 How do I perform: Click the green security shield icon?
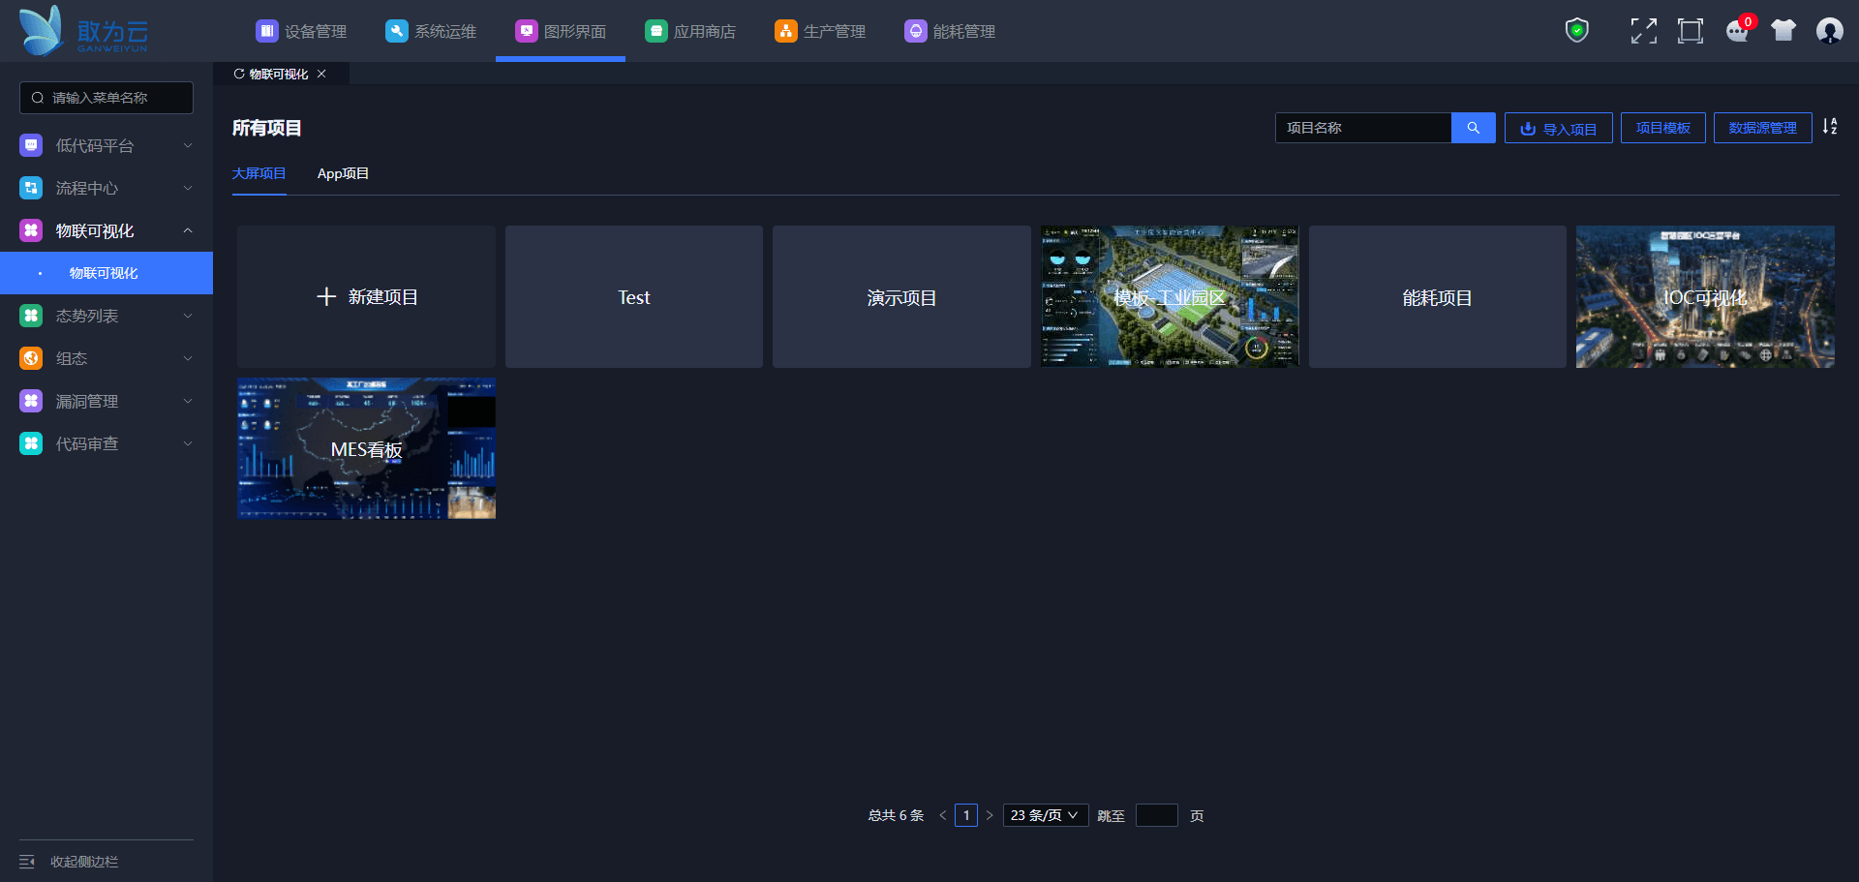coord(1577,31)
